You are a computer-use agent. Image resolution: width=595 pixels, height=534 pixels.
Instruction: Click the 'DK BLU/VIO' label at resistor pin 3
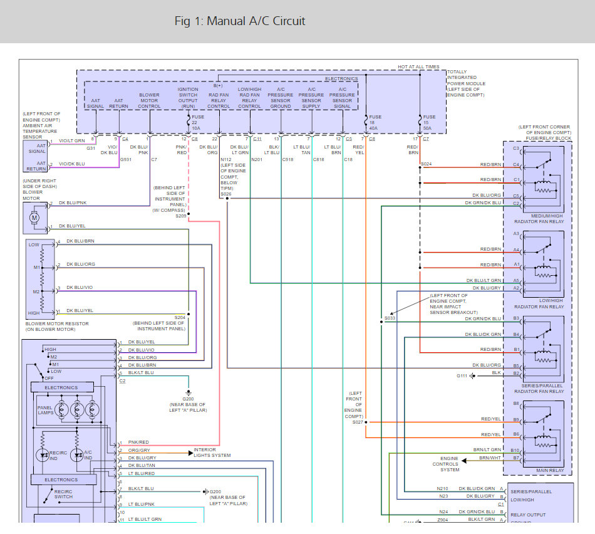coord(80,287)
